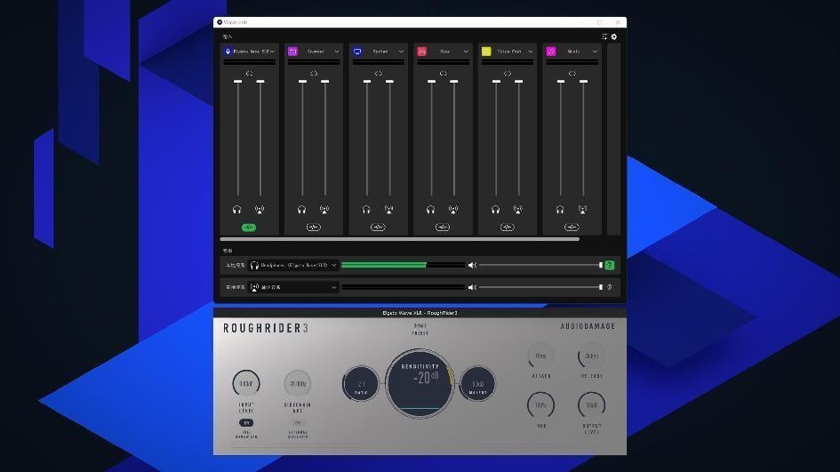The height and width of the screenshot is (472, 840).
Task: Mute stream output on Voice Chat channel
Action: coord(518,210)
